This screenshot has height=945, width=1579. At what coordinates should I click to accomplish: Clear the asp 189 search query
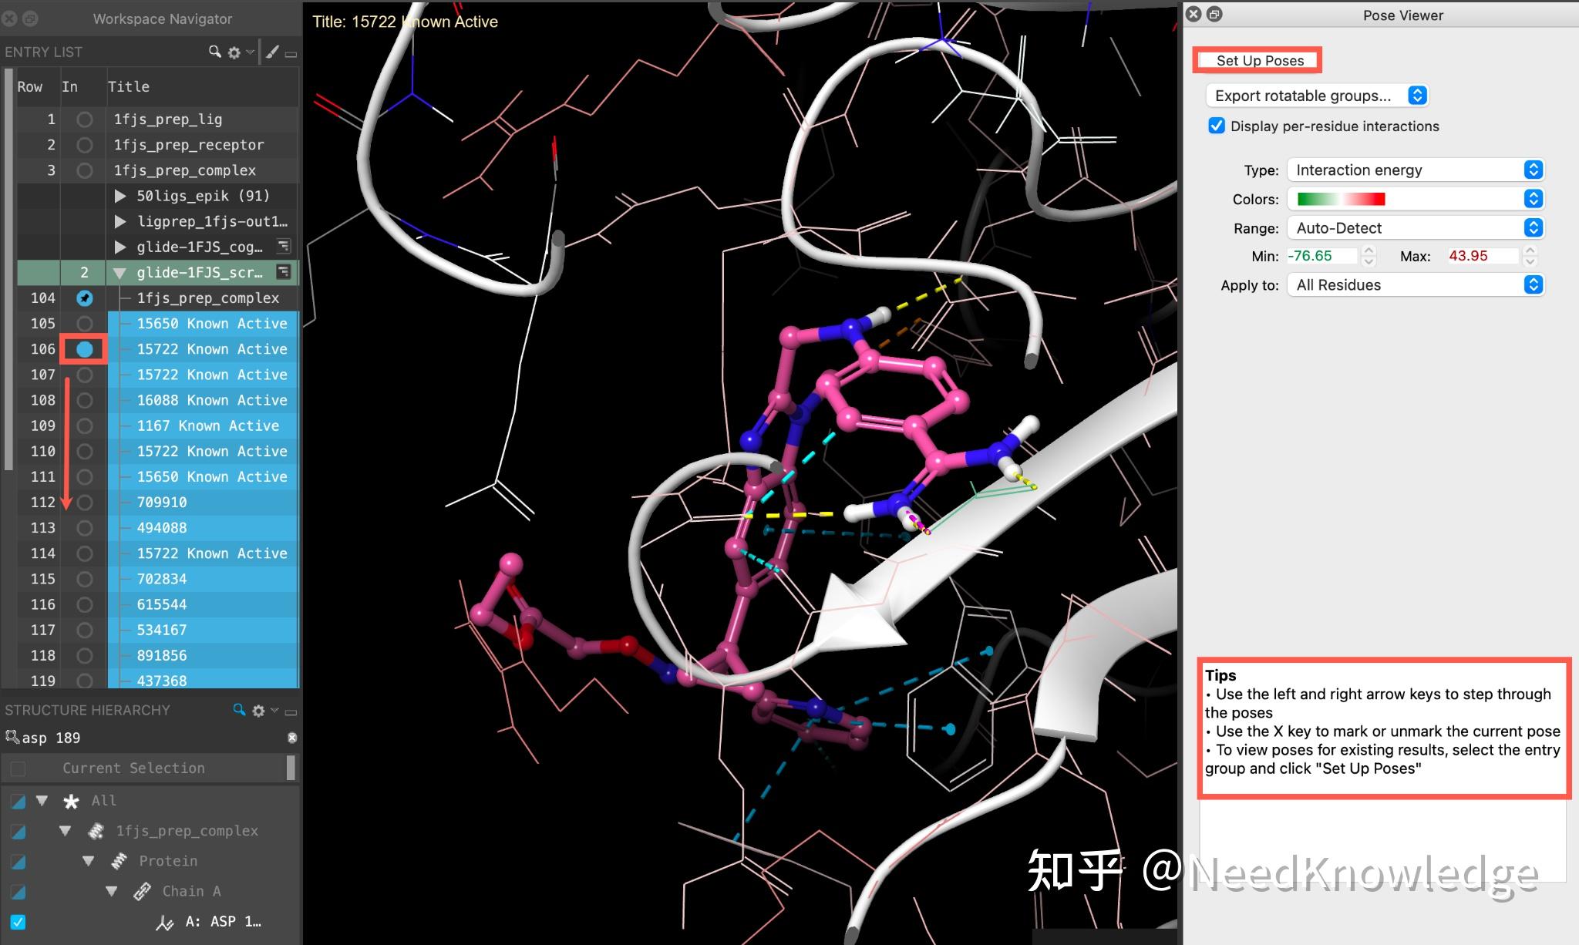292,738
